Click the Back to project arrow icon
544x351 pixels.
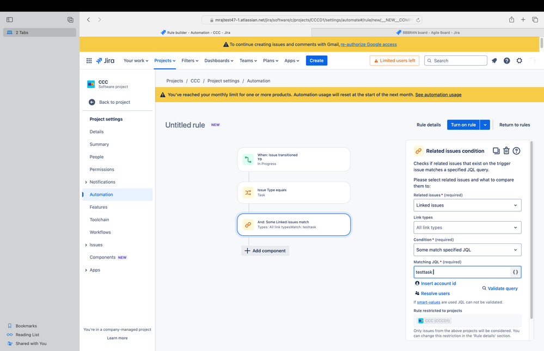(92, 102)
